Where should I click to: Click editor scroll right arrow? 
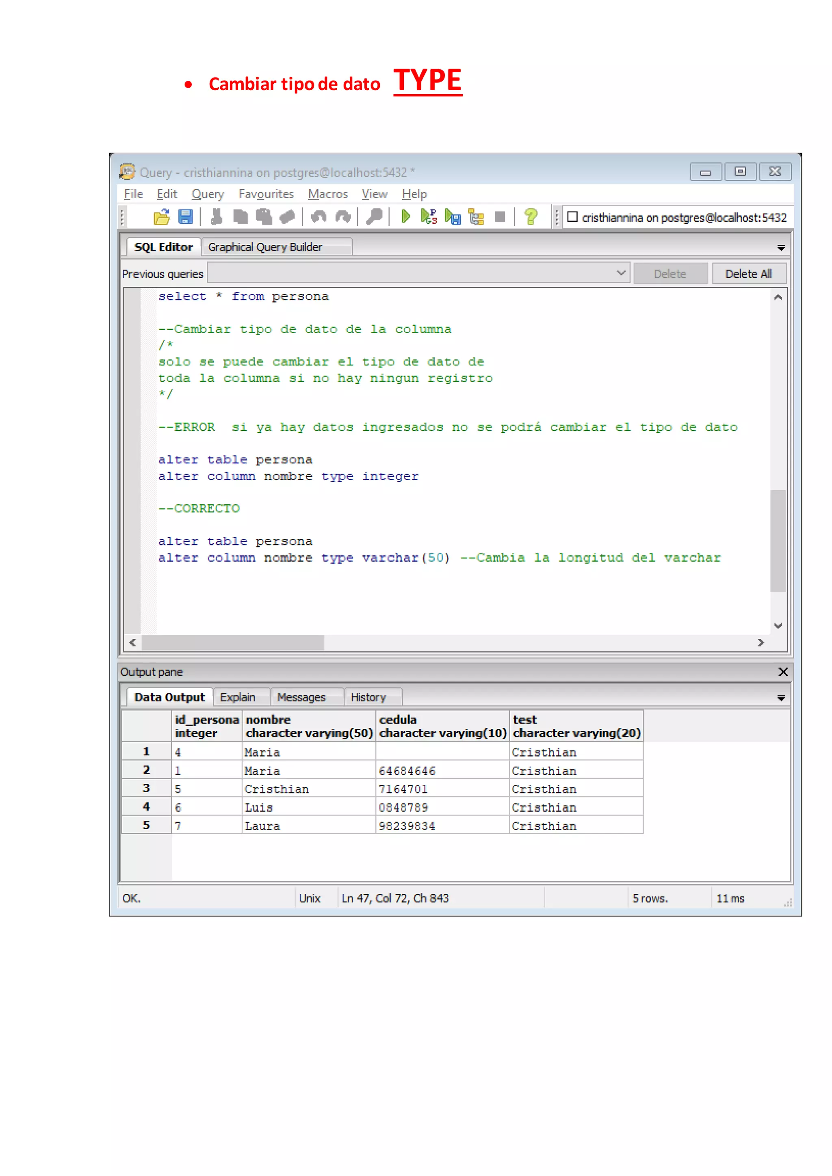pyautogui.click(x=761, y=642)
